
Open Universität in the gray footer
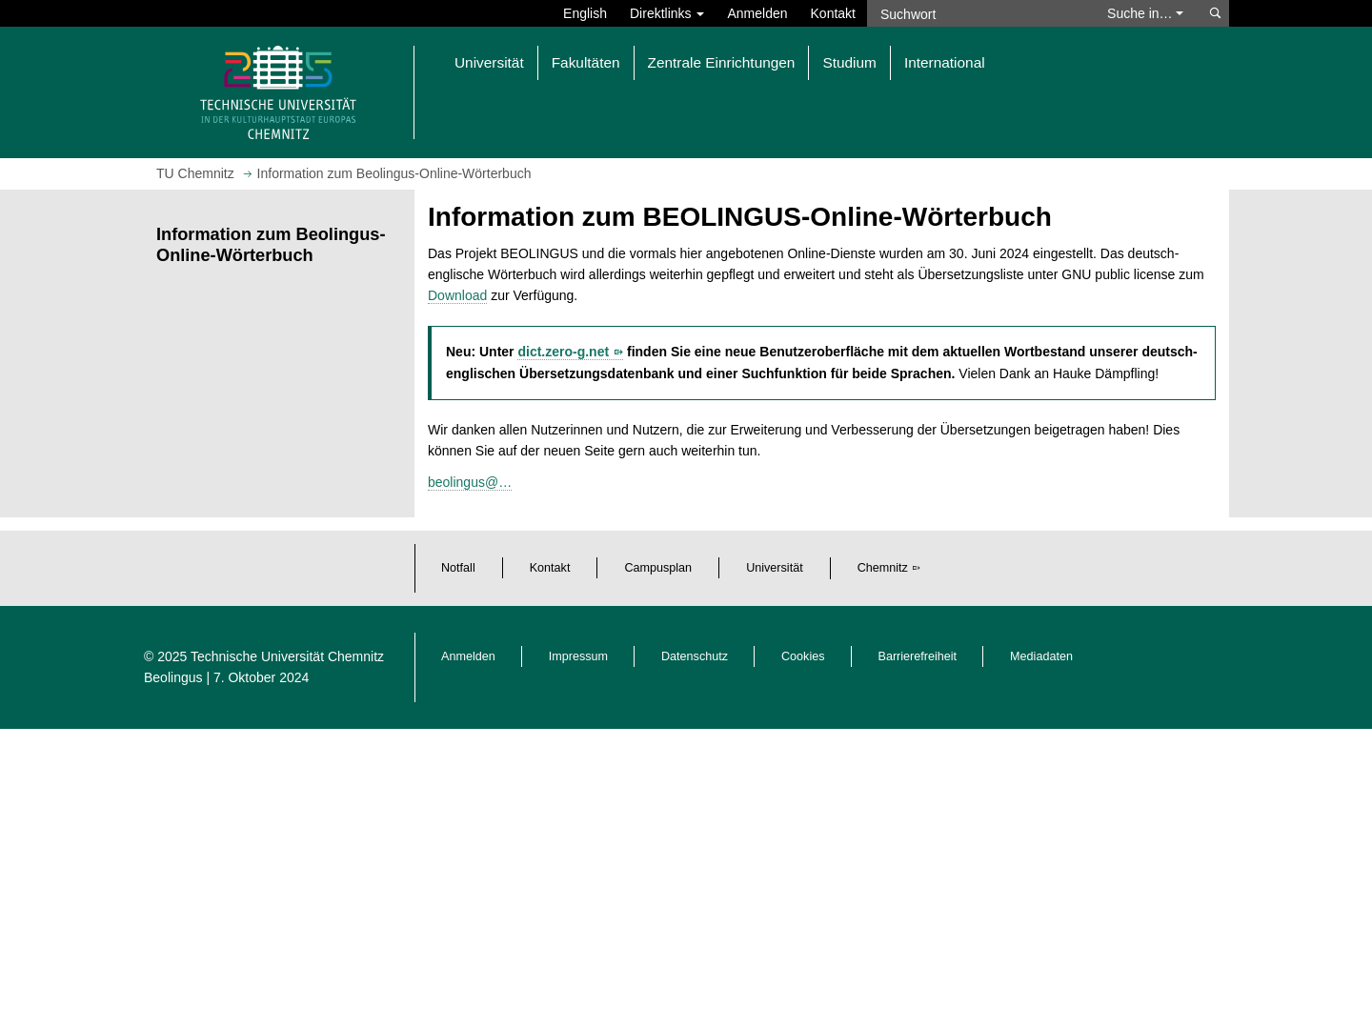point(775,568)
